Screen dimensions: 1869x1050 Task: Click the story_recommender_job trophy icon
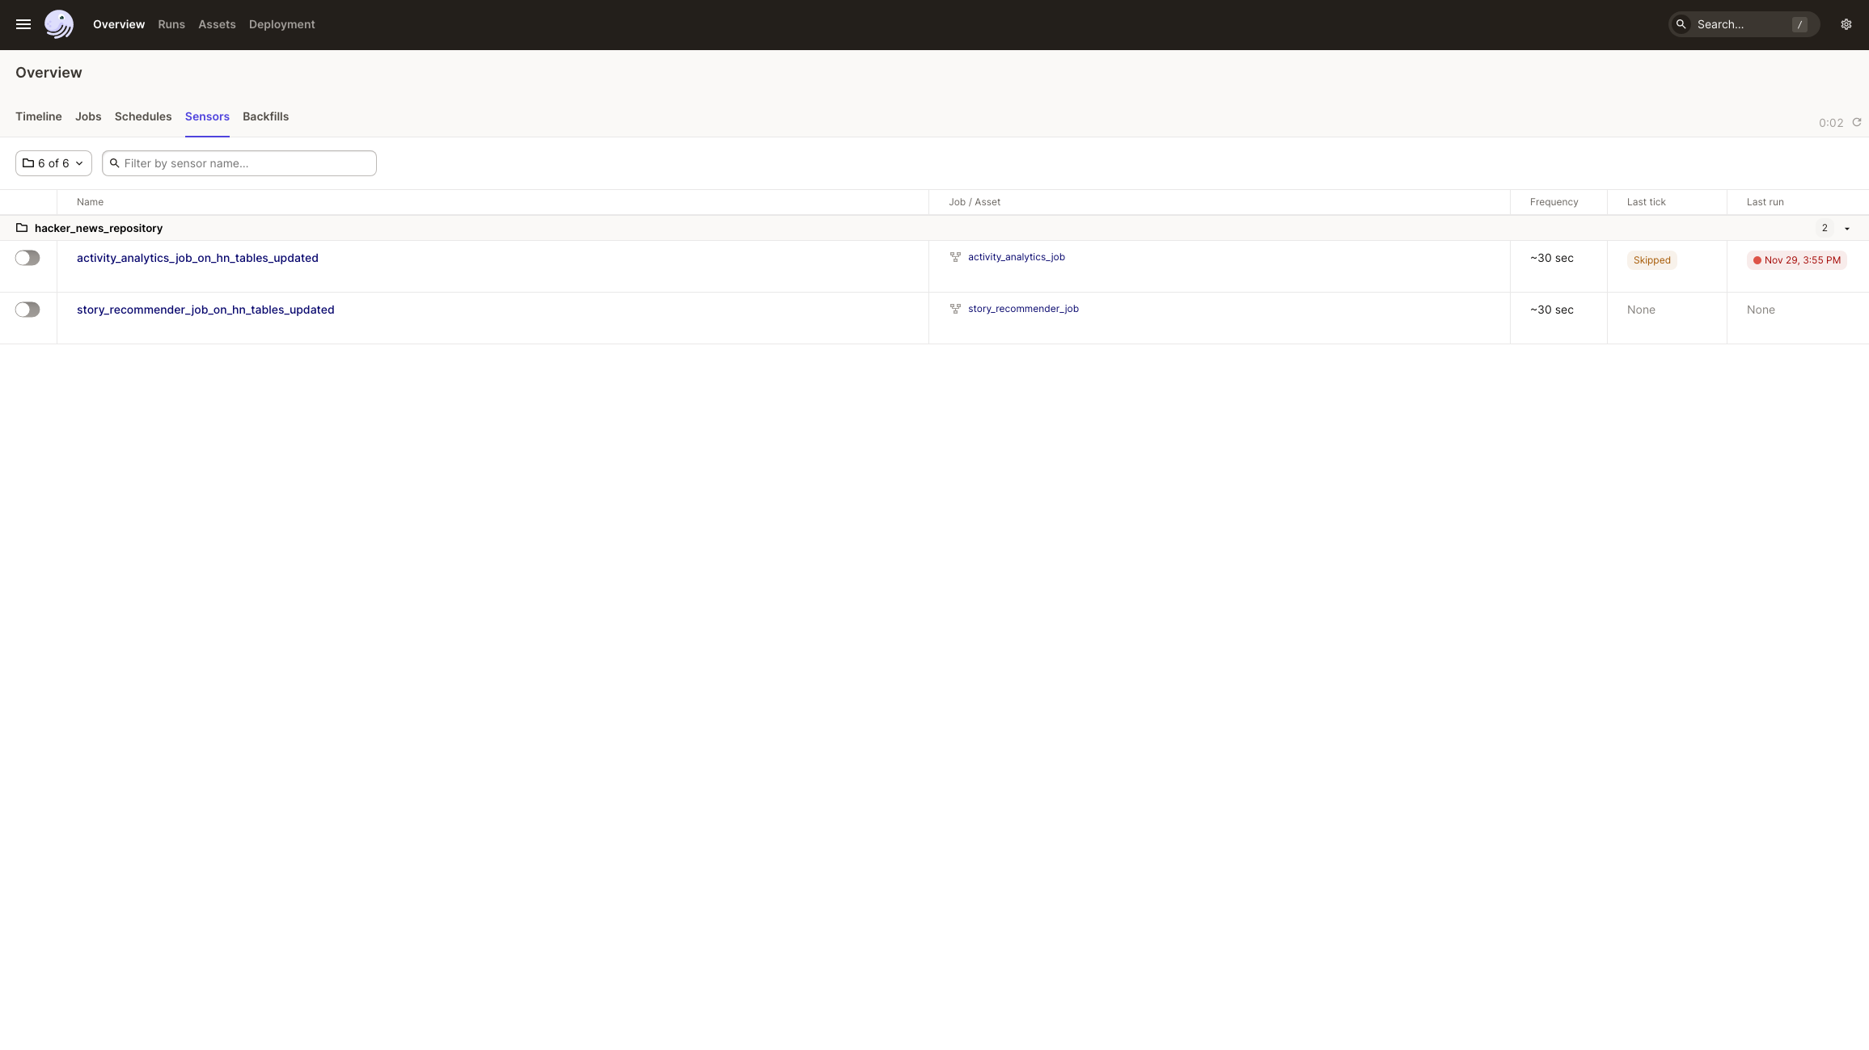tap(954, 310)
